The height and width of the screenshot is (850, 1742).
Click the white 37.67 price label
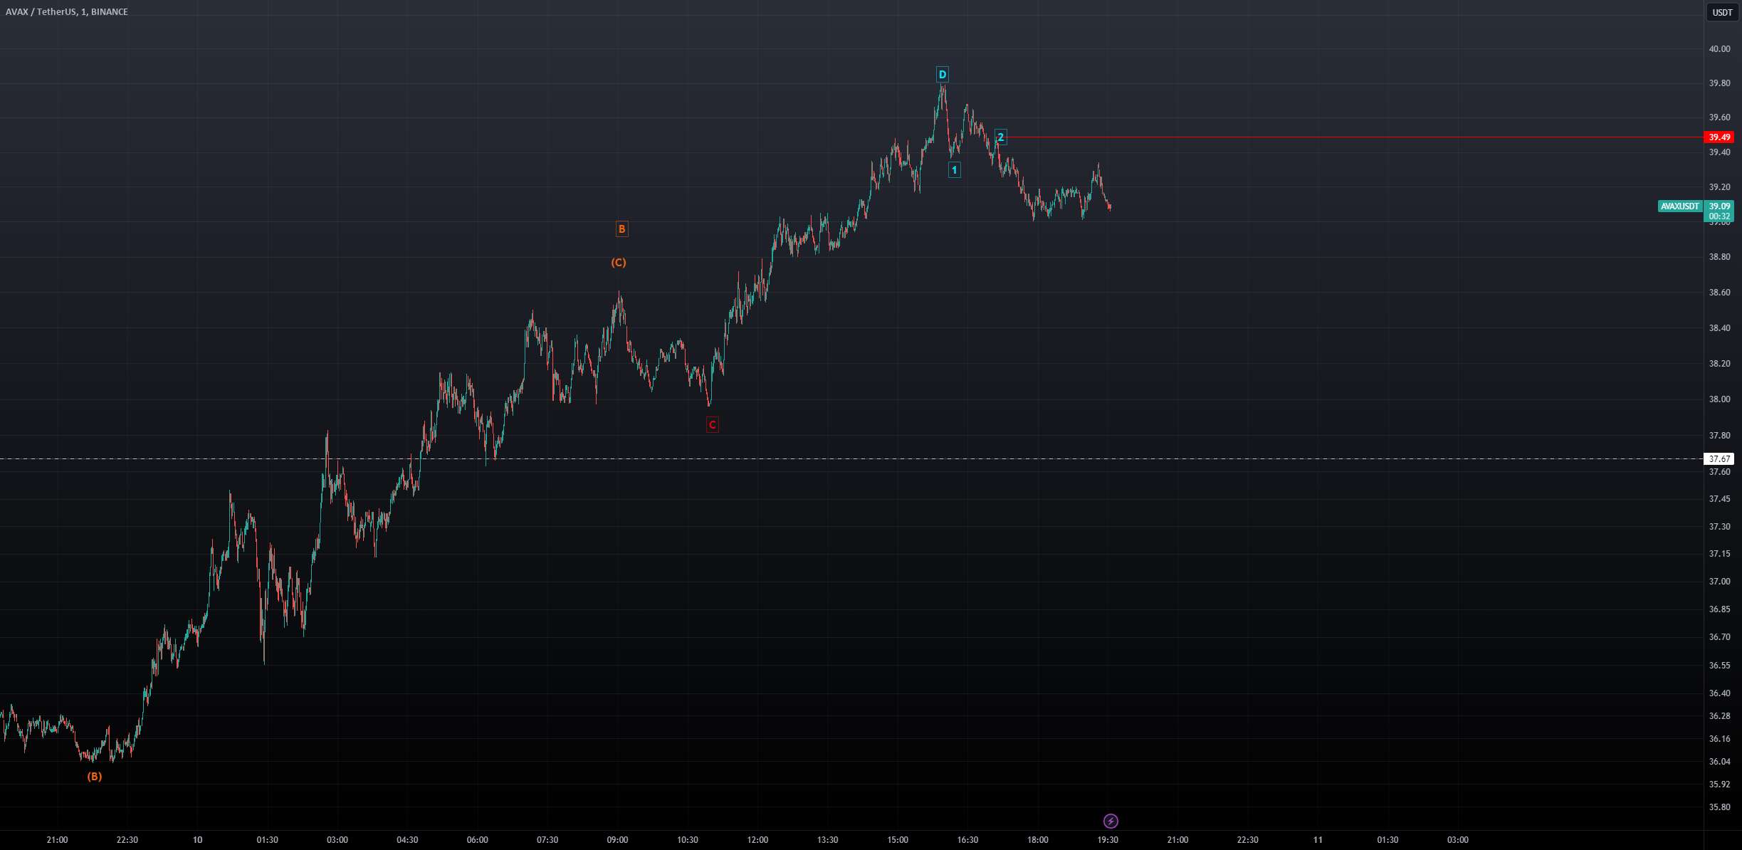[1719, 459]
